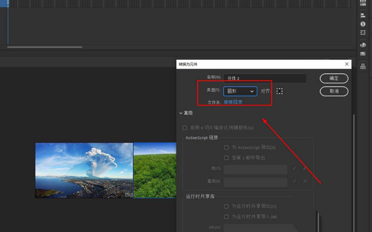Set the registration point grid next to 对齐
Screen dimensions: 372x232
pyautogui.click(x=279, y=91)
